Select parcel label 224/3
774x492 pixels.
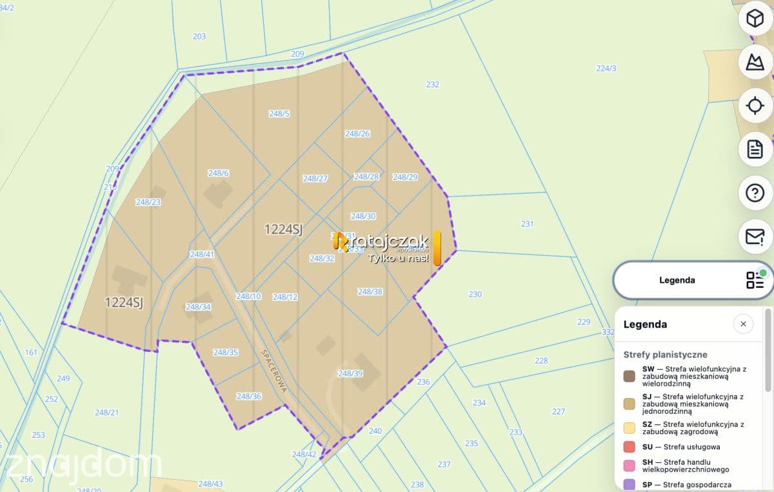606,68
